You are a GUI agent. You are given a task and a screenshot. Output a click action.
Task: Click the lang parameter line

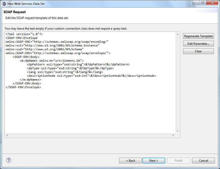(65, 72)
